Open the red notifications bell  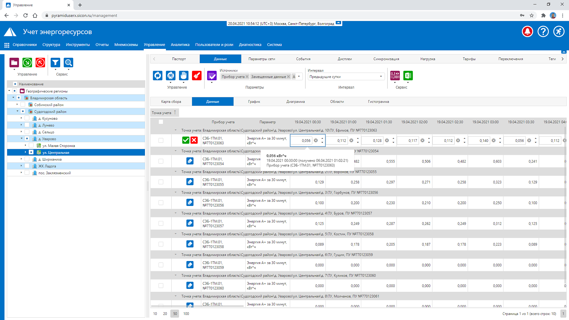[527, 31]
